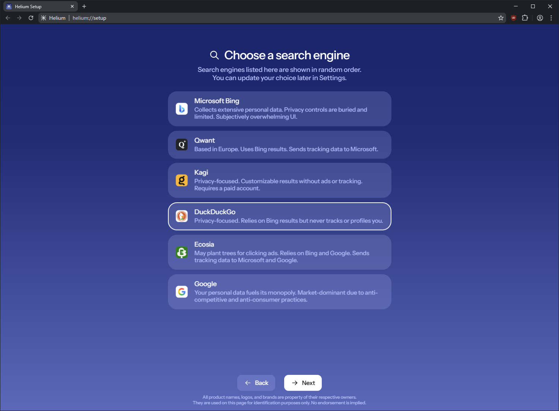Click the profile account icon

click(540, 18)
